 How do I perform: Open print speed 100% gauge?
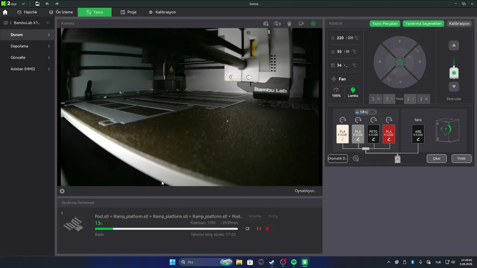(337, 92)
